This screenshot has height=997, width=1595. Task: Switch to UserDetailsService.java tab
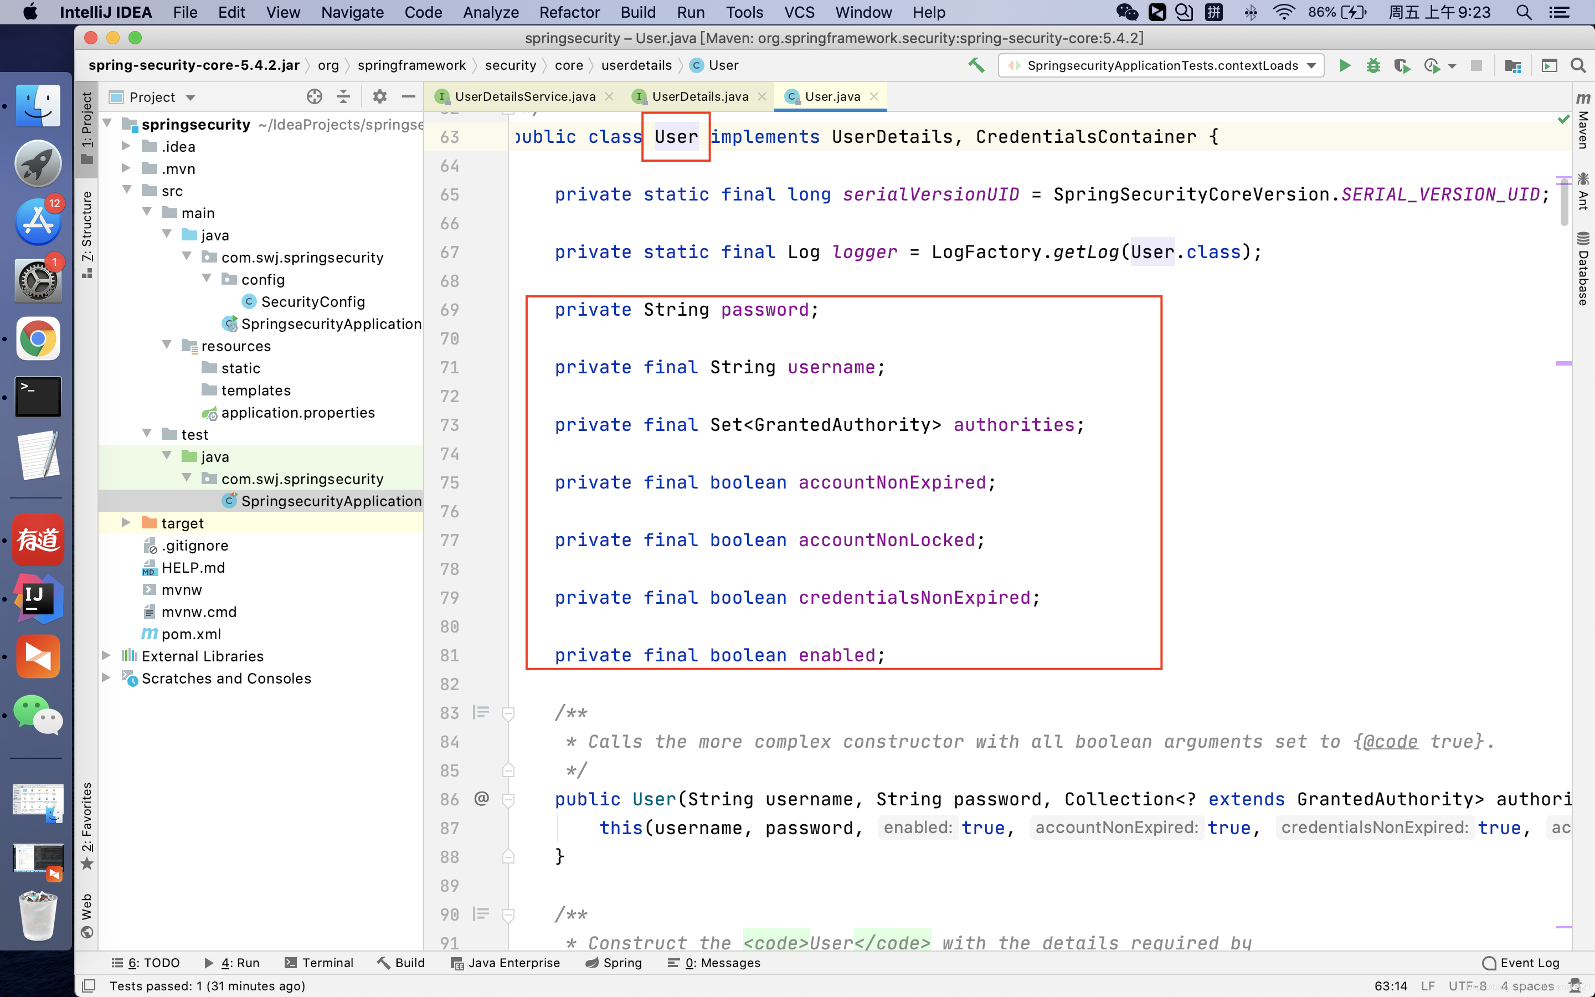click(524, 96)
